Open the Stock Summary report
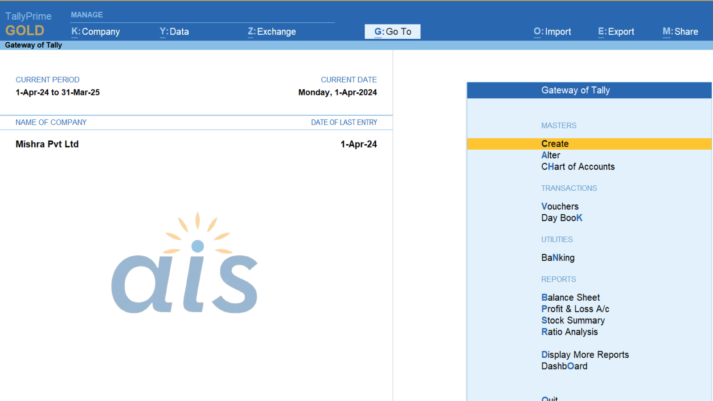 click(x=573, y=320)
